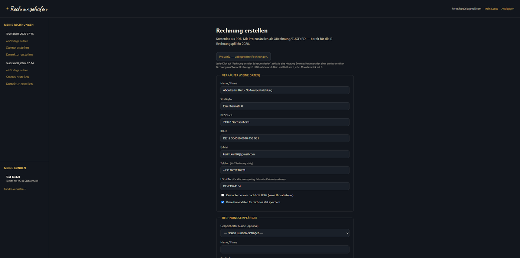Create Korrektur for the 2026-07-14 invoice
Image resolution: width=520 pixels, height=258 pixels.
(x=19, y=84)
